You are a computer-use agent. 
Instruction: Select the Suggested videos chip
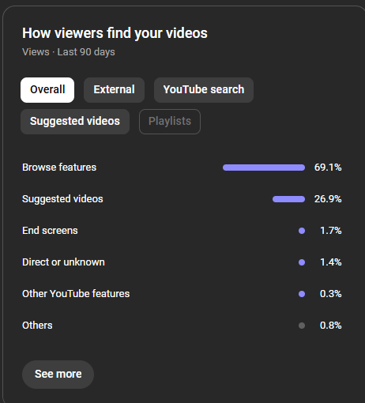[x=75, y=122]
